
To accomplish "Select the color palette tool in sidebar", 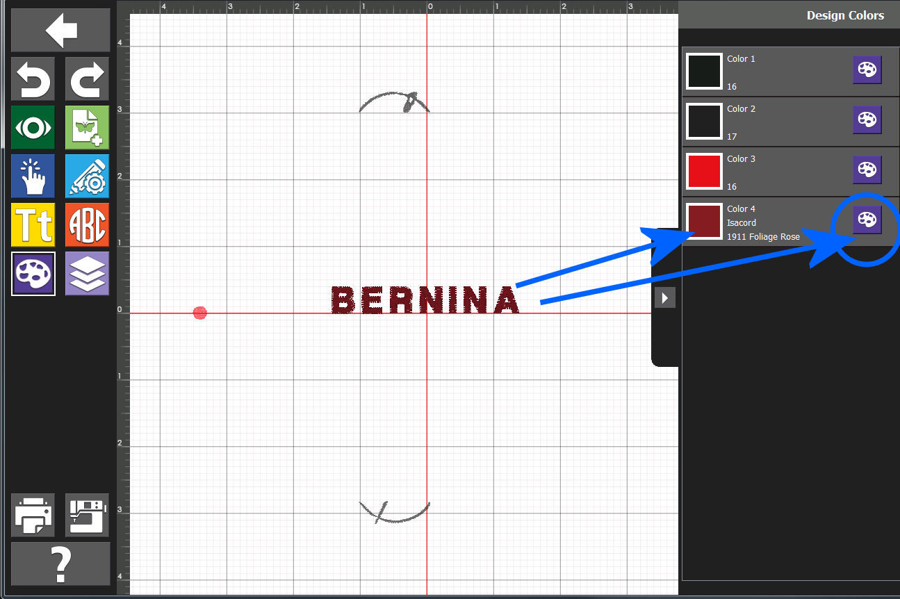I will tap(33, 273).
